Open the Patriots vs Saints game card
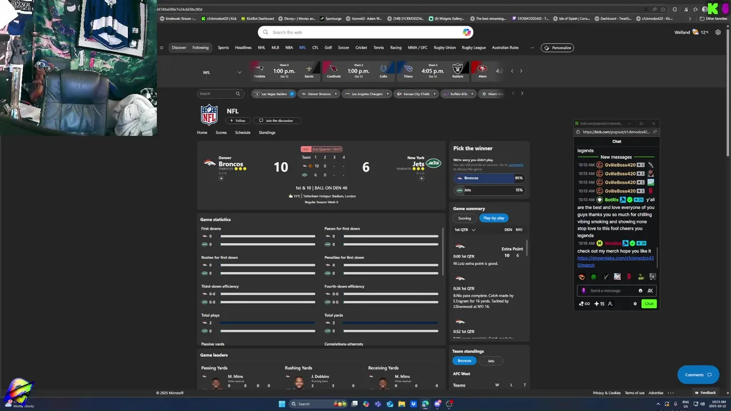The height and width of the screenshot is (411, 731). [284, 71]
